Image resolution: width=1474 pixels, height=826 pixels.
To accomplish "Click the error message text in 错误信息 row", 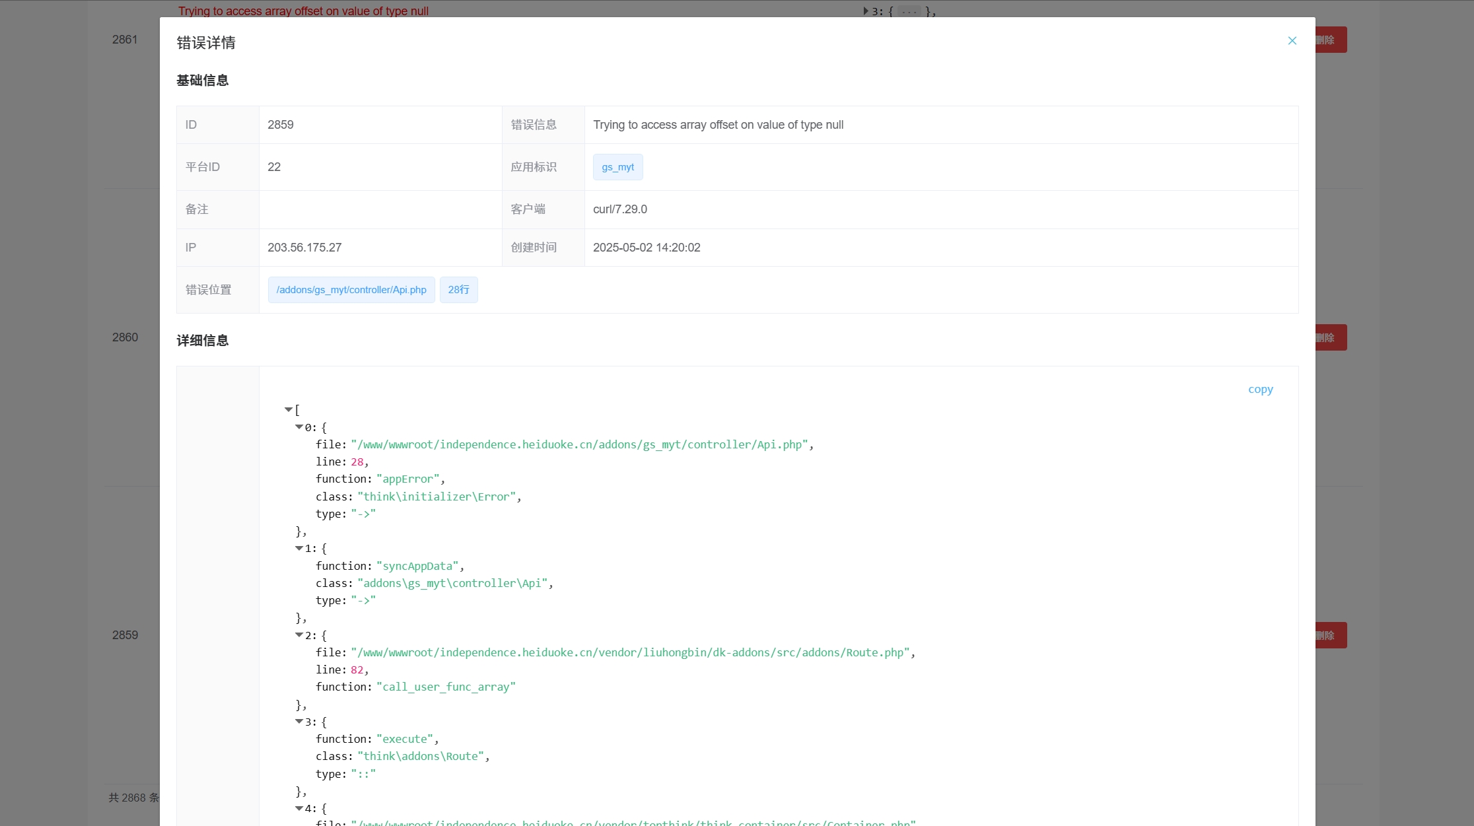I will tap(718, 125).
